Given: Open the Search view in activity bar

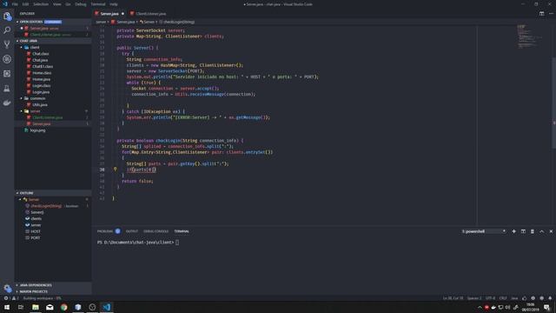Looking at the screenshot, I should 7,30.
